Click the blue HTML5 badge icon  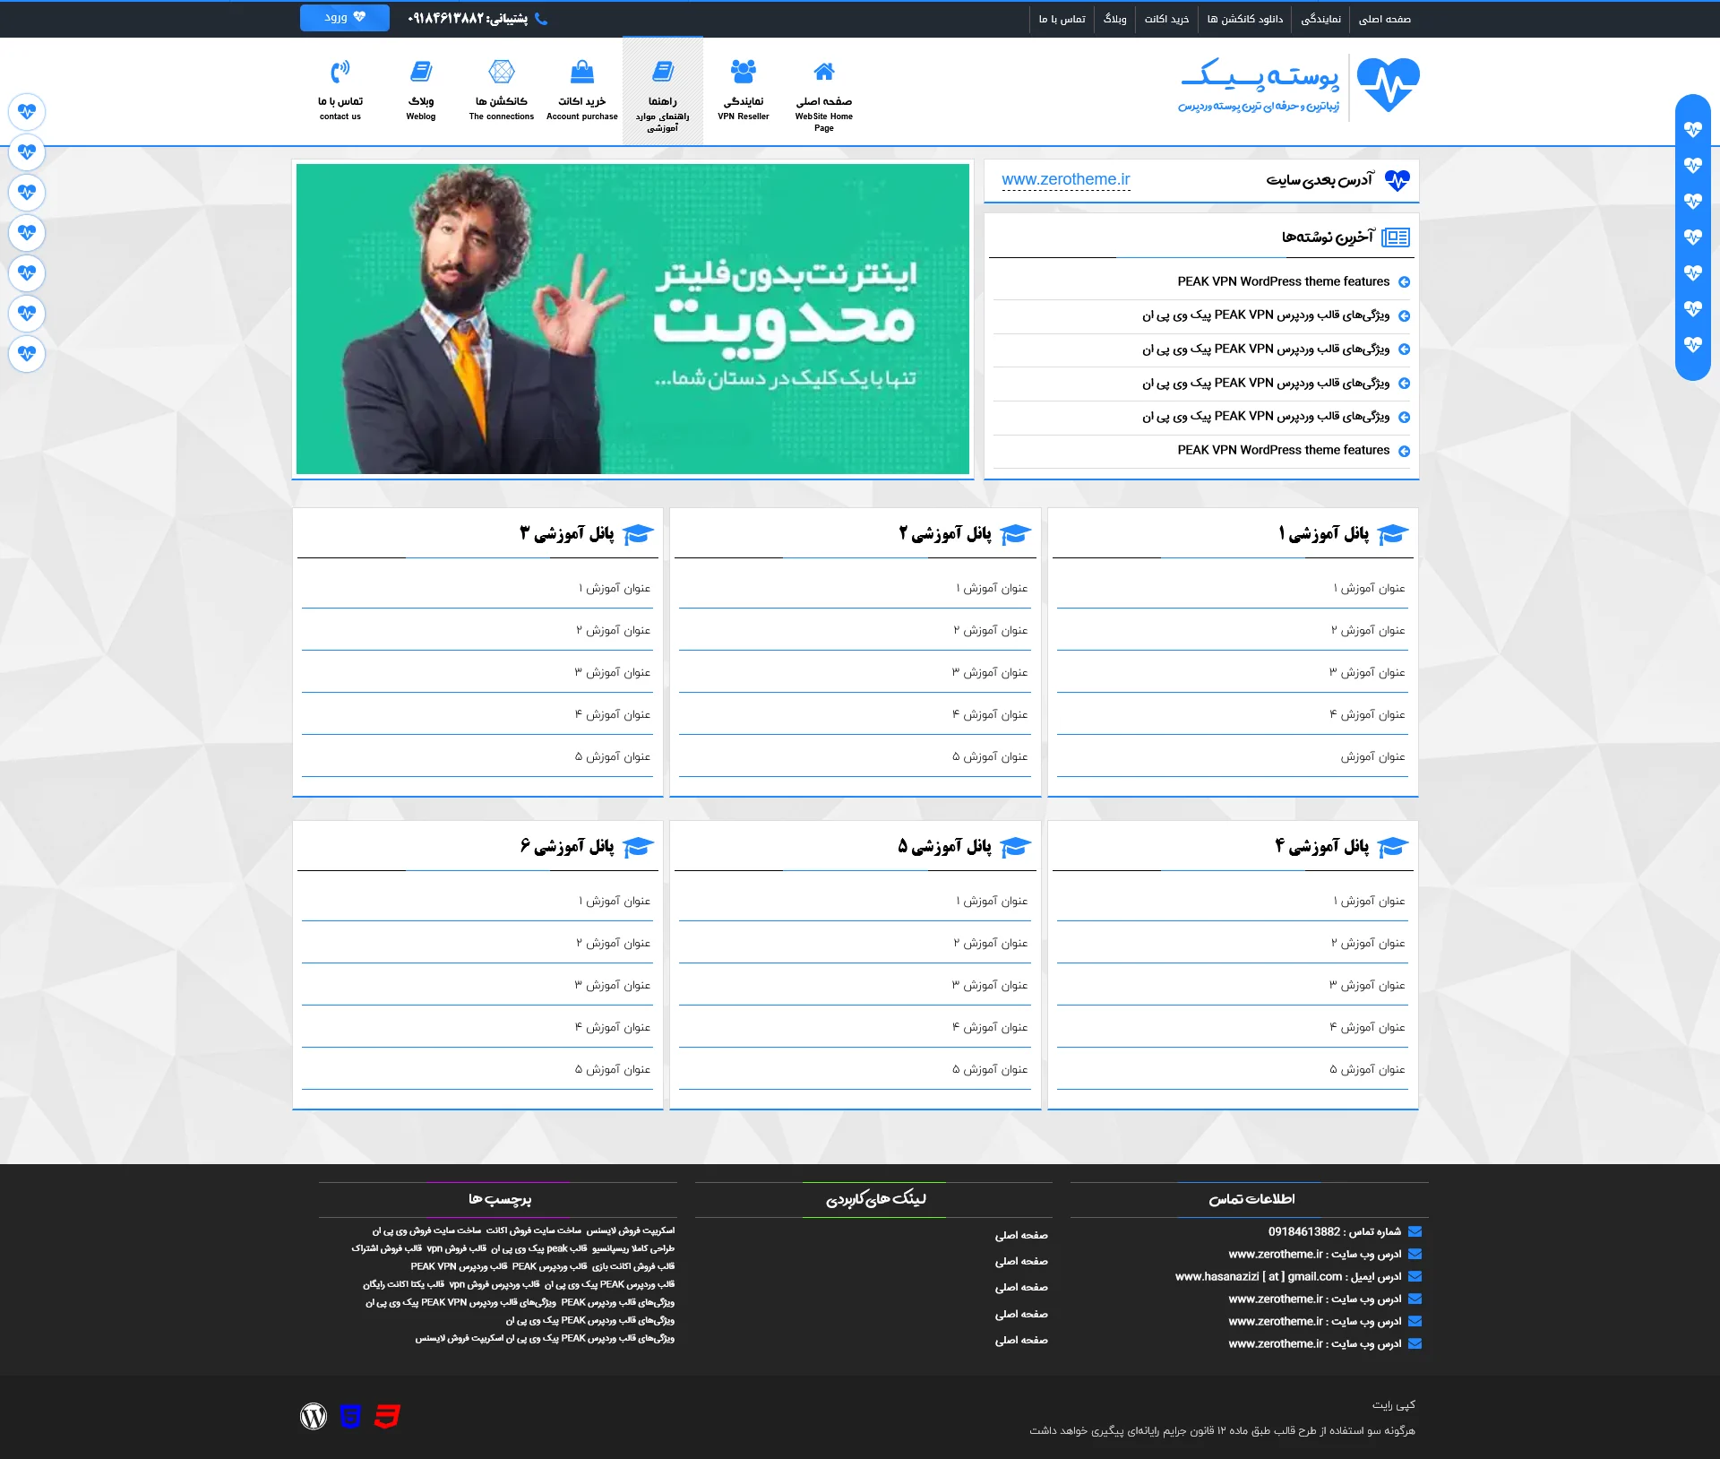pos(350,1416)
